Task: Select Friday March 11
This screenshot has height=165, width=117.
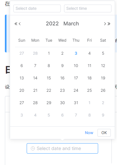Action: coord(89,66)
